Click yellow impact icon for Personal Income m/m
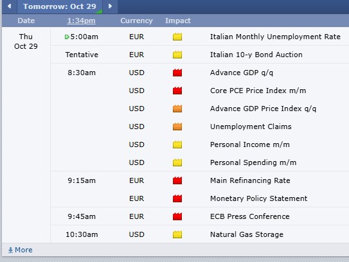The height and width of the screenshot is (262, 349). [x=177, y=144]
